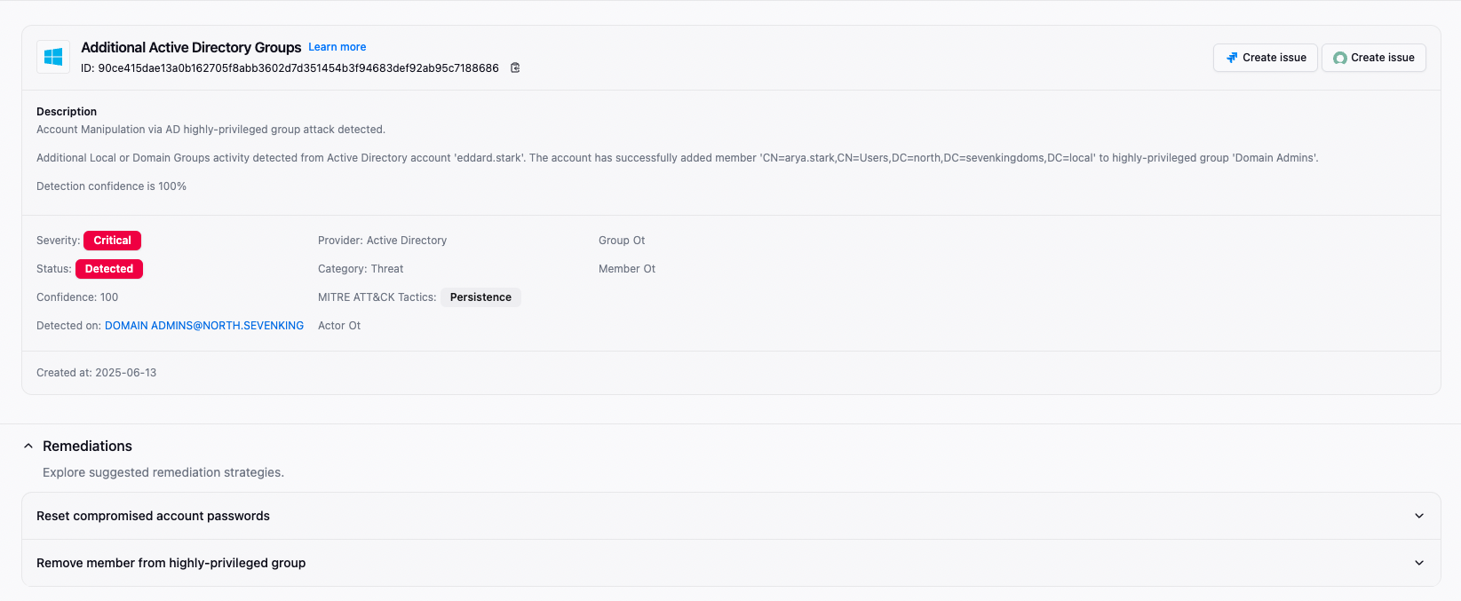Open the Learn more link
This screenshot has width=1461, height=601.
point(337,47)
